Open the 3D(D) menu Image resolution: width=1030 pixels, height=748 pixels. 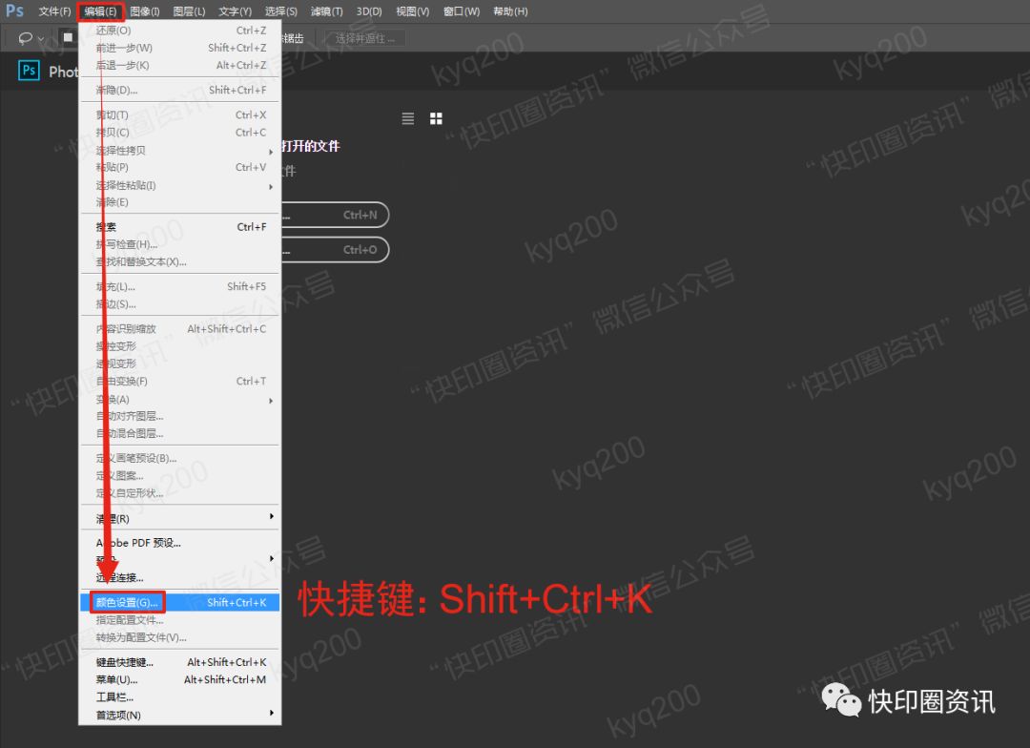[369, 11]
